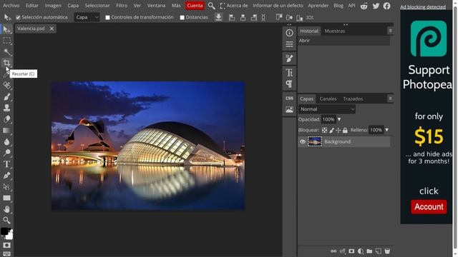The width and height of the screenshot is (458, 257).
Task: Expand the Opacidad slider arrow
Action: 339,119
